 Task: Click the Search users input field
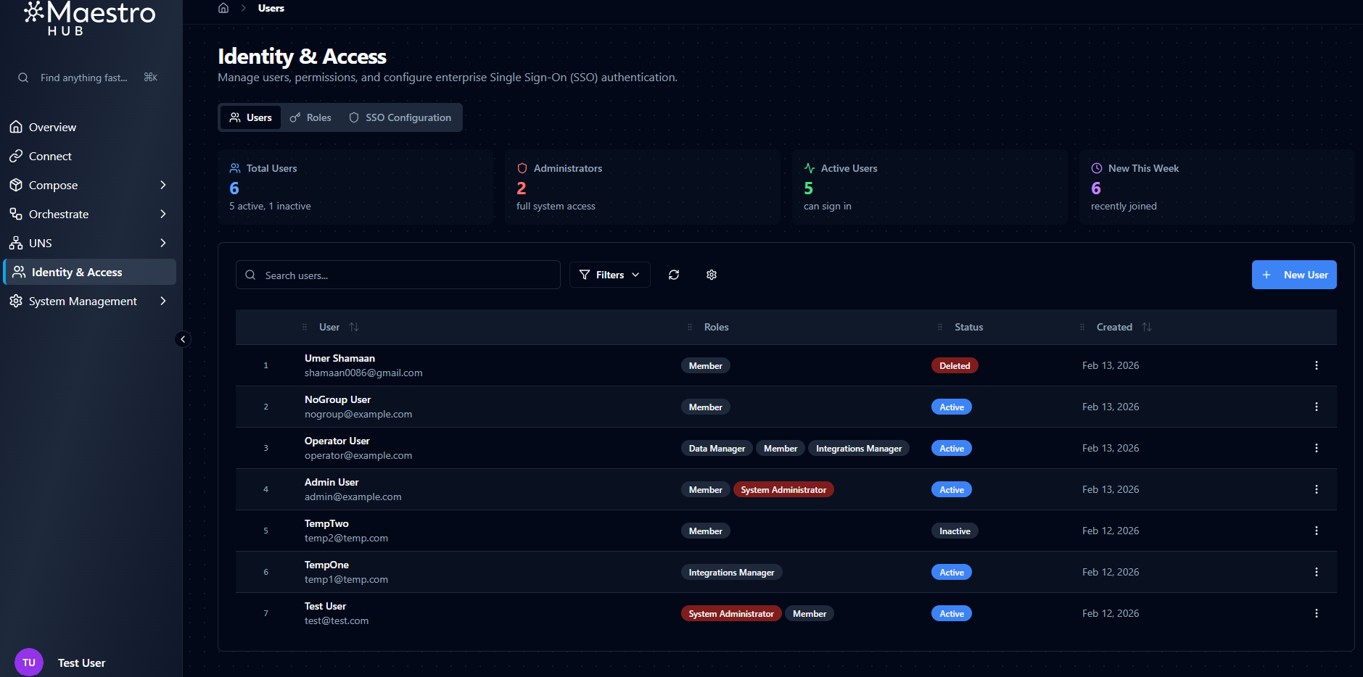coord(406,275)
